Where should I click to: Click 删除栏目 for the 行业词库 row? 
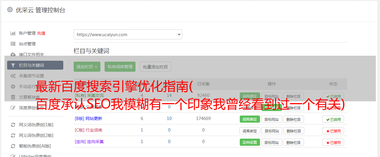point(294,131)
